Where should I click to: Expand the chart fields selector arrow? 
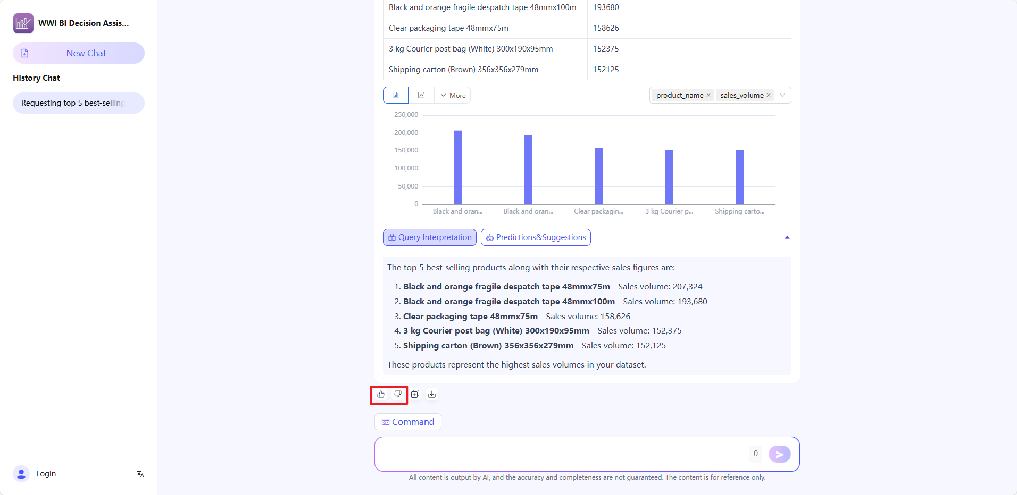pyautogui.click(x=782, y=95)
